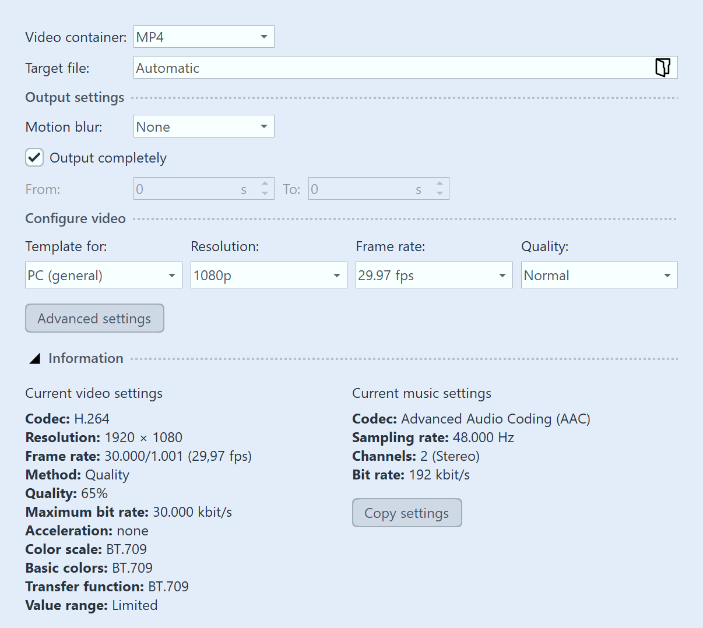Click the To time input field
This screenshot has width=703, height=628.
(x=361, y=189)
